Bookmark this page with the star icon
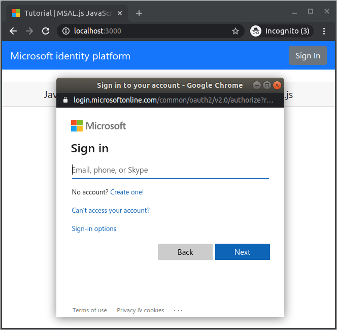 pos(235,31)
